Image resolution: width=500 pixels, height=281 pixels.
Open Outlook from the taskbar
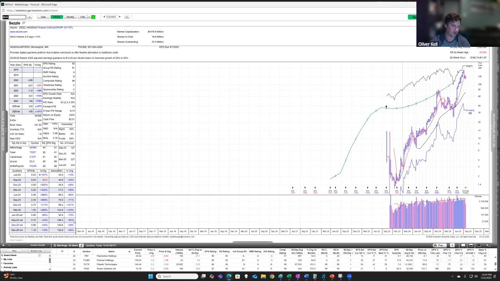pos(255,276)
